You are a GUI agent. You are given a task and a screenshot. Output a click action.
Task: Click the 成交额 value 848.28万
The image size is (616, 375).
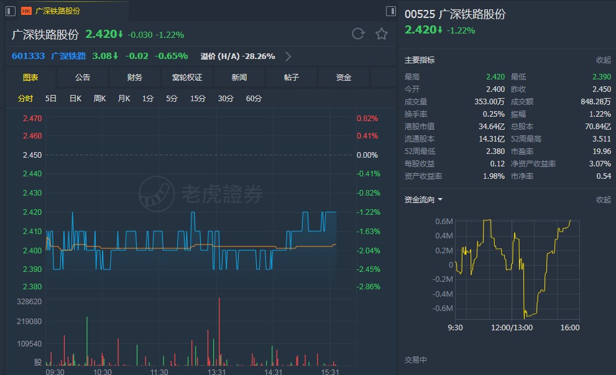pyautogui.click(x=596, y=102)
